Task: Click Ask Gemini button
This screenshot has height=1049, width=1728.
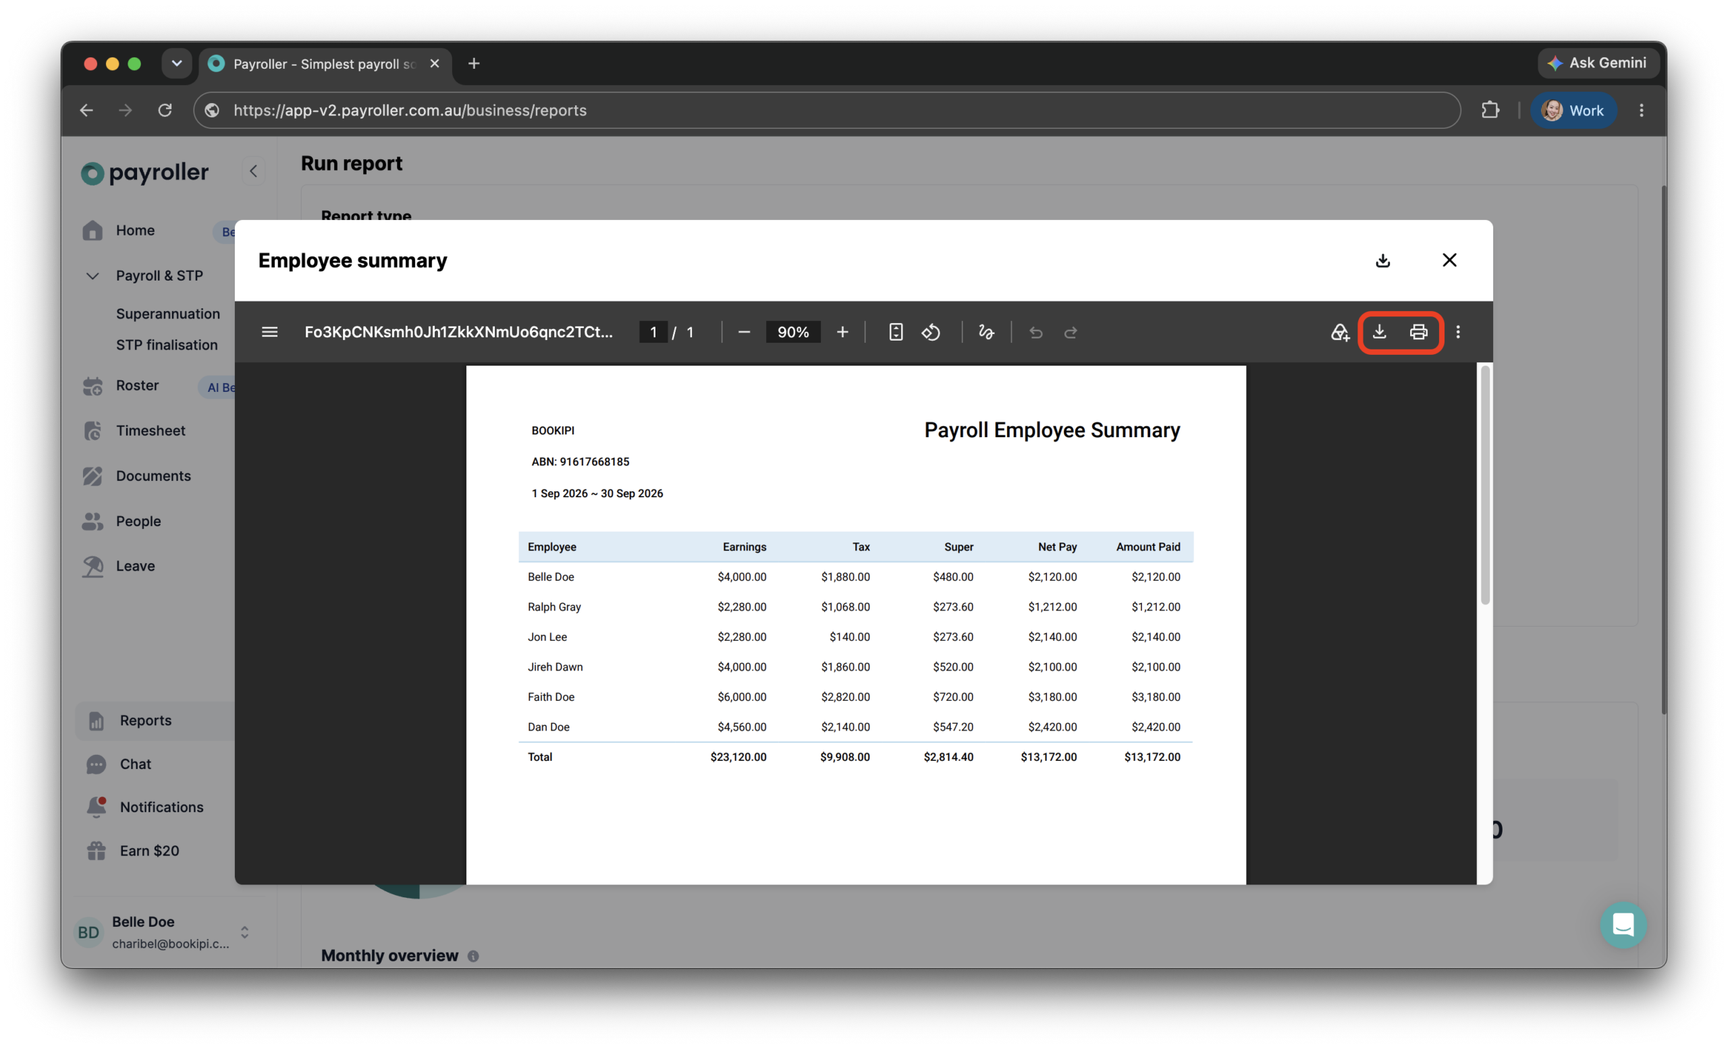Action: coord(1597,63)
